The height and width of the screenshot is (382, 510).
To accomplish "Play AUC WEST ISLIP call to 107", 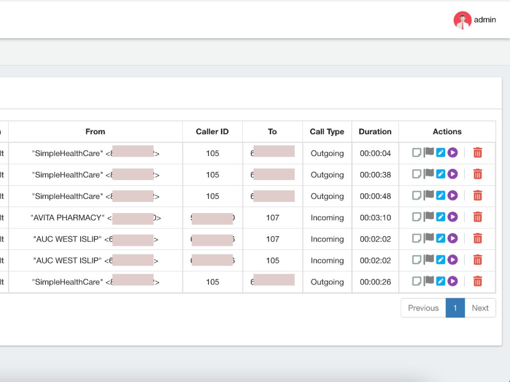I will (452, 238).
